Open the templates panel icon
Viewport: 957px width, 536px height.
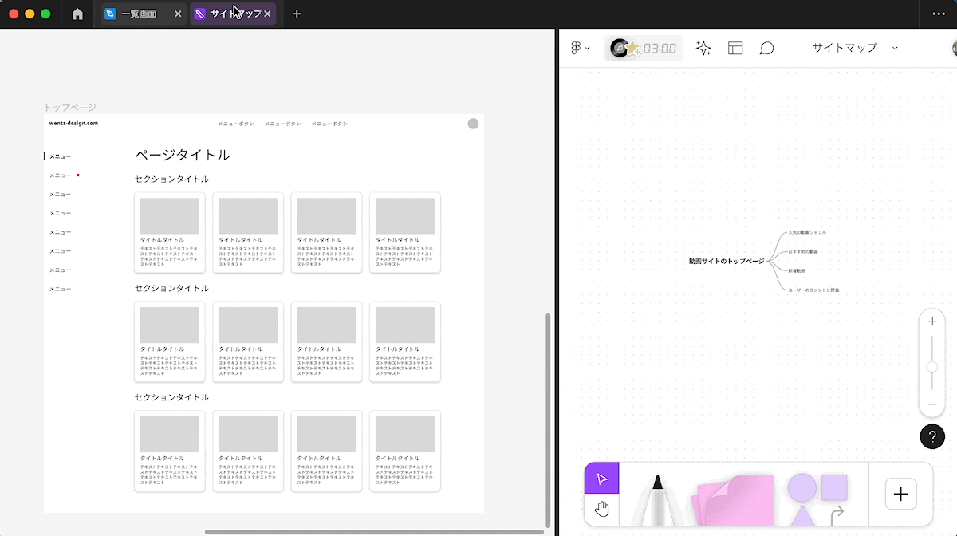734,48
